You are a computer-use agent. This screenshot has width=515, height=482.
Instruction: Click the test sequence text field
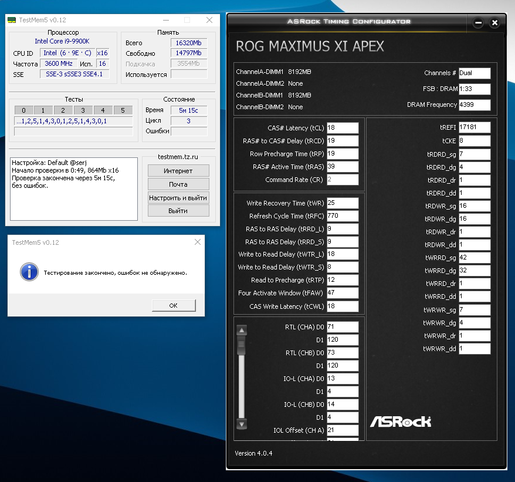click(x=73, y=121)
